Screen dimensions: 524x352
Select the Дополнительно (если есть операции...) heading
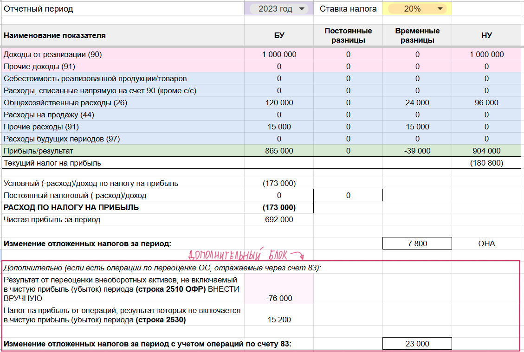pos(162,268)
